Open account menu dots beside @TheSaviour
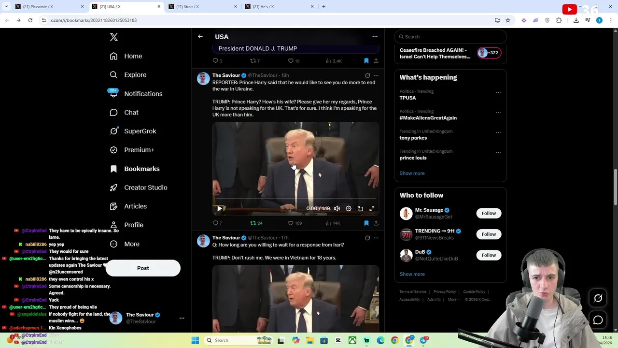 (182, 318)
